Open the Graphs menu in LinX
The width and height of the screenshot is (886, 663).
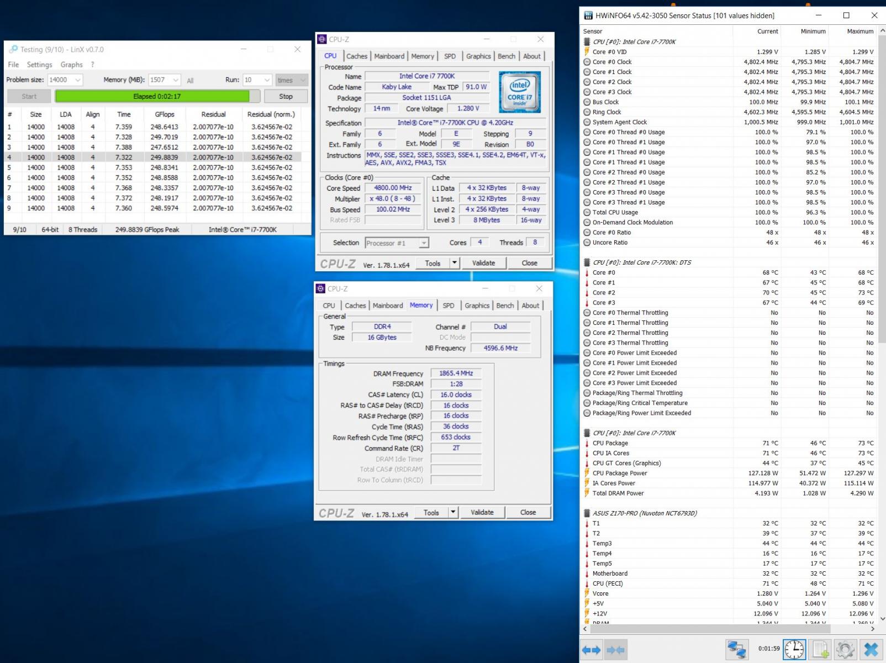click(x=71, y=65)
